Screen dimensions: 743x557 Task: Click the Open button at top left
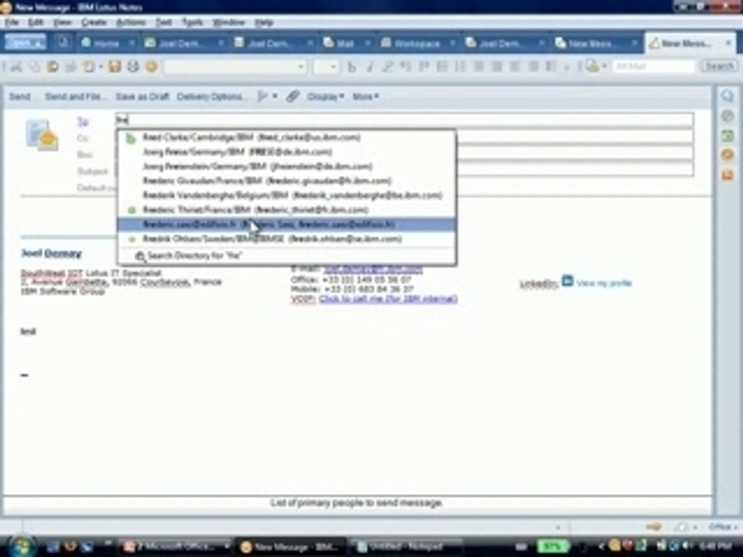(x=25, y=43)
